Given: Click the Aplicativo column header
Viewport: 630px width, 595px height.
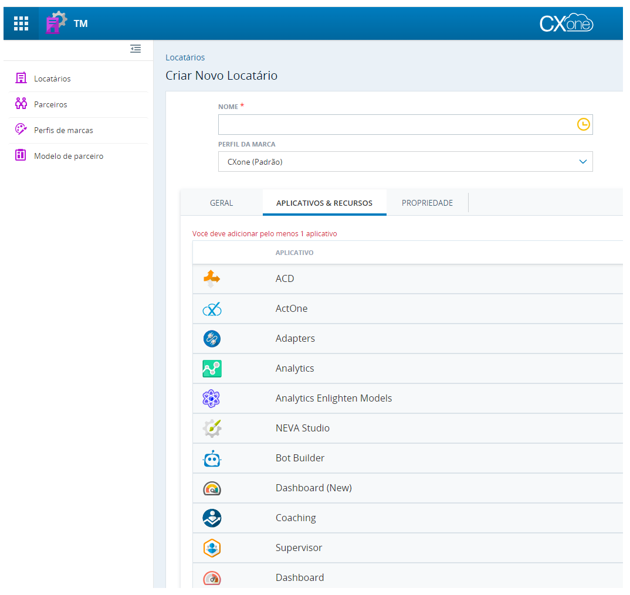Looking at the screenshot, I should point(294,253).
